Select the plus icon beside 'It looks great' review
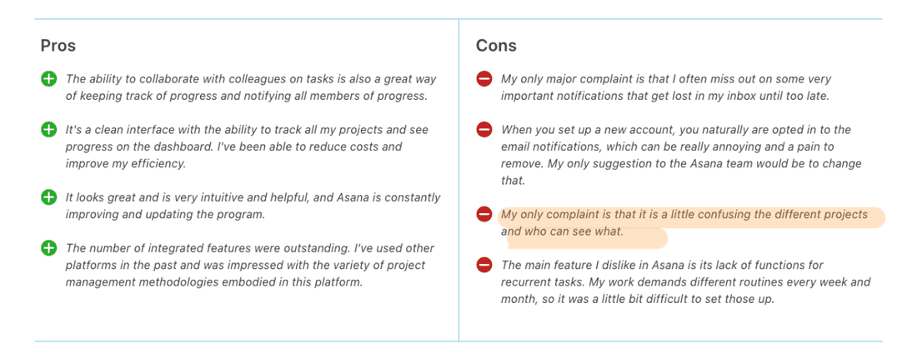 (48, 198)
